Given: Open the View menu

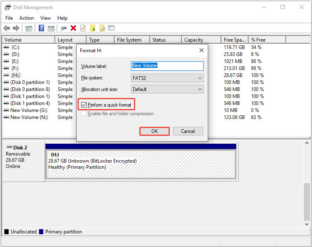Looking at the screenshot, I should [x=45, y=18].
